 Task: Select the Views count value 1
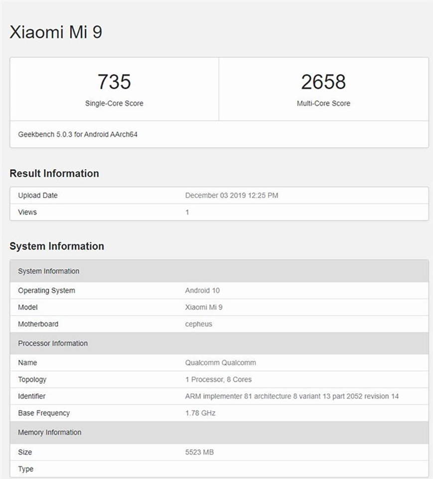tap(187, 212)
